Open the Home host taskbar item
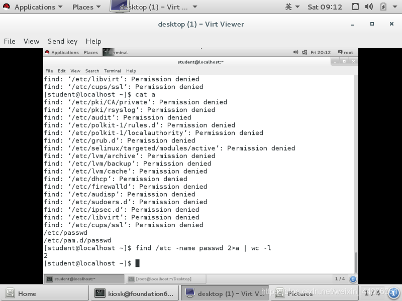 coord(44,293)
